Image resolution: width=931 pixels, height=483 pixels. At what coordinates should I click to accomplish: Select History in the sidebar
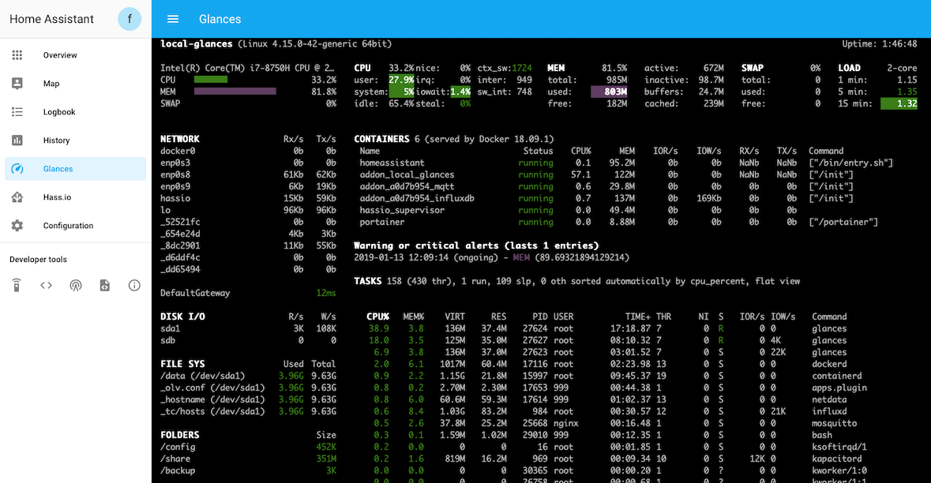click(75, 140)
